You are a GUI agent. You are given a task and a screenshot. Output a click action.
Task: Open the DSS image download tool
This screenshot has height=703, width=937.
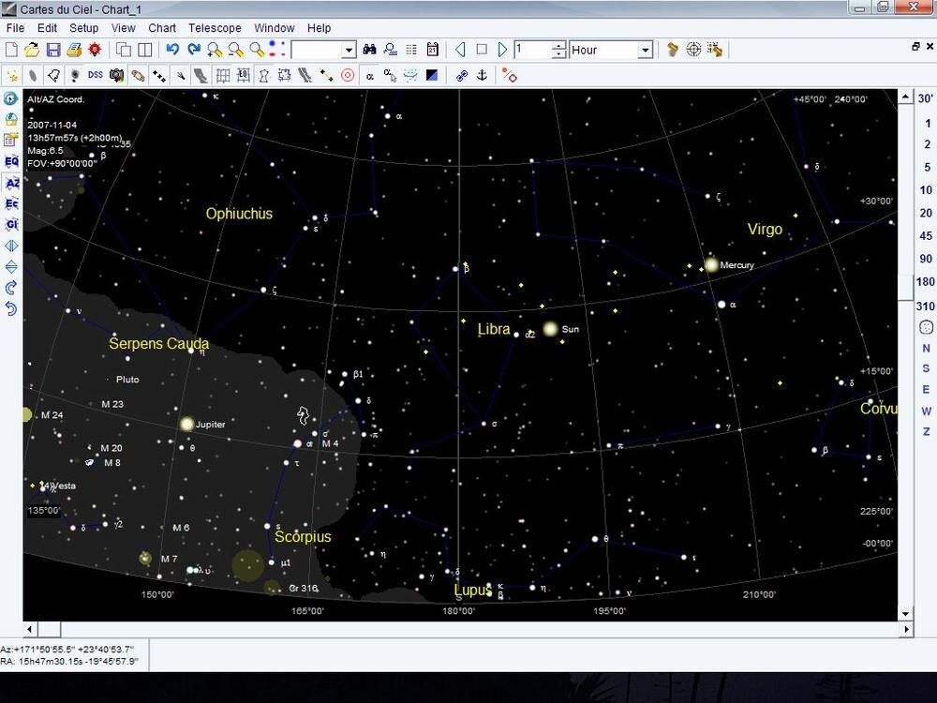[95, 75]
